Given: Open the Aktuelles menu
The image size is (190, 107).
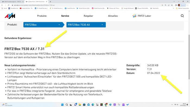Looking at the screenshot, I should tap(113, 16).
